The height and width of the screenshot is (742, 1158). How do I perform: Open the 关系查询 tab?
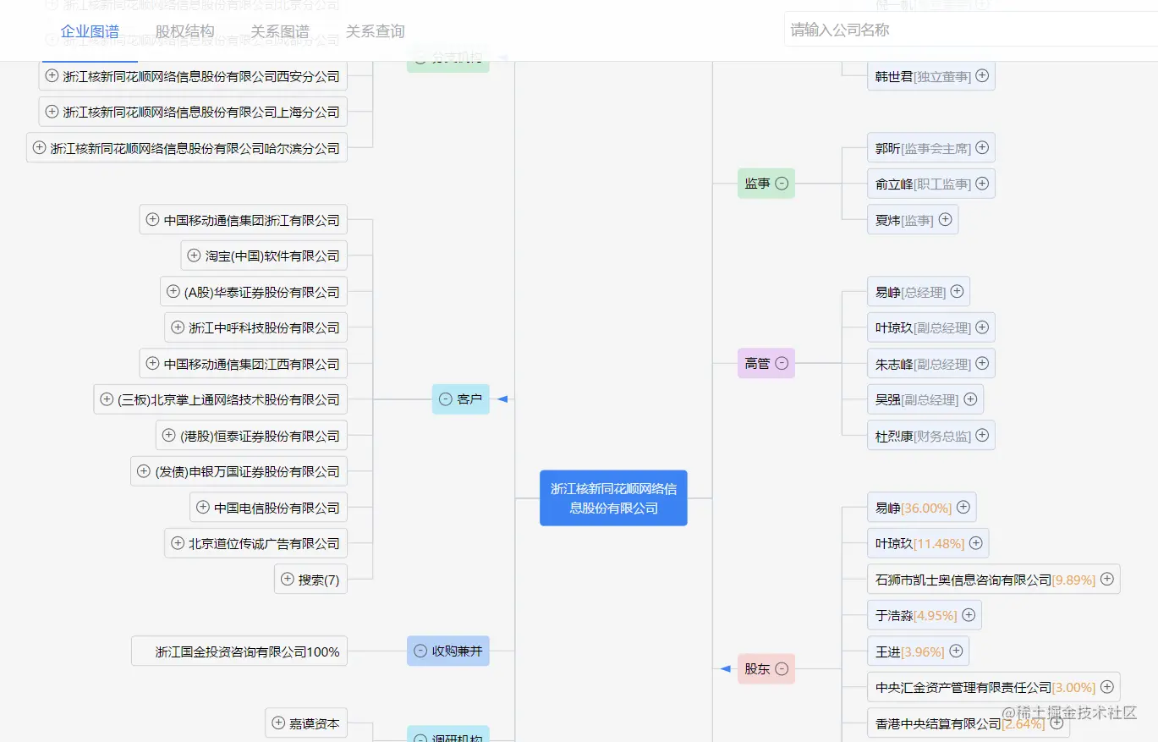376,31
